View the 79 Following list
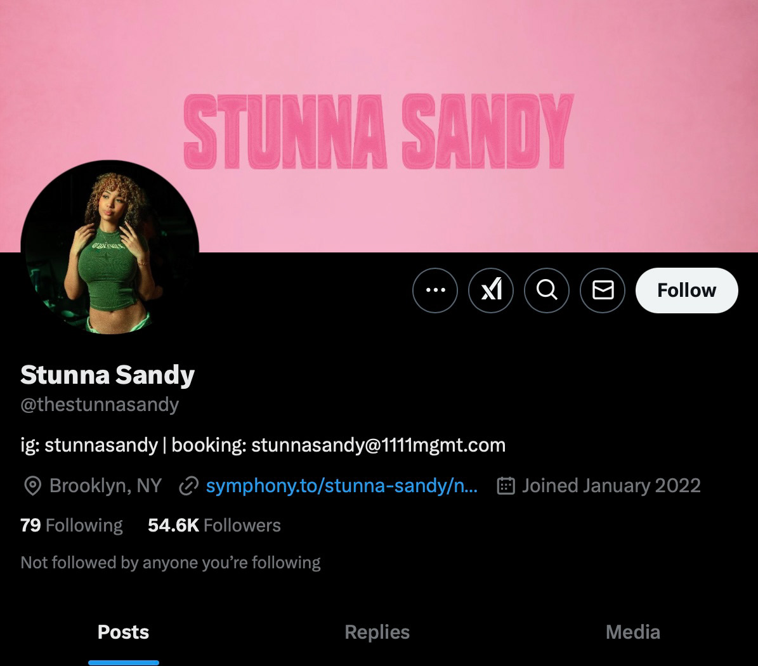The image size is (758, 666). (72, 525)
